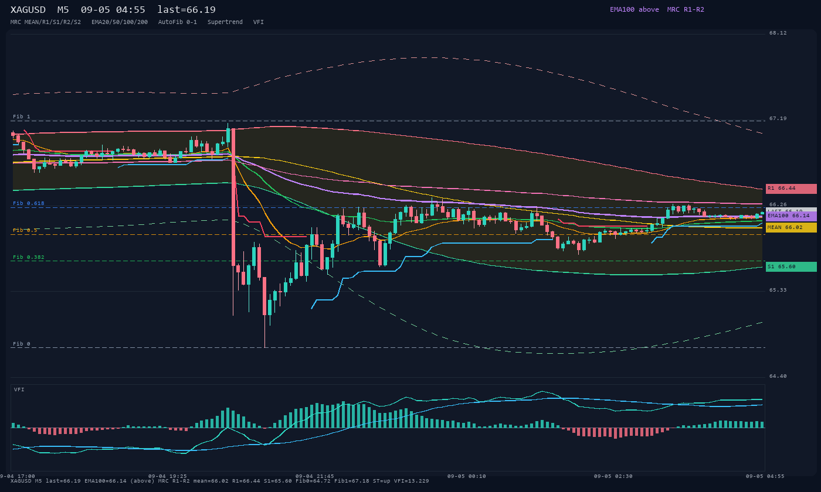Screen dimensions: 821x492
Task: Click the 64.40 price axis label
Action: coord(778,376)
